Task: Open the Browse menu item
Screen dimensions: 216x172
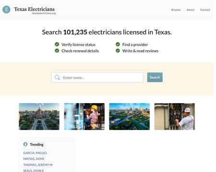Action: [176, 10]
